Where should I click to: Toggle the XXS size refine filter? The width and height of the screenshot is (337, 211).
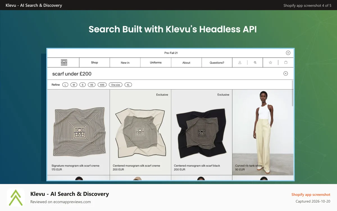pos(102,85)
